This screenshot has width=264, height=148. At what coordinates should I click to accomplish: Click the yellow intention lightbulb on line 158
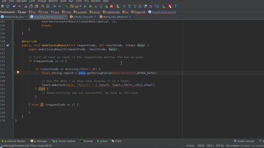tap(18, 72)
